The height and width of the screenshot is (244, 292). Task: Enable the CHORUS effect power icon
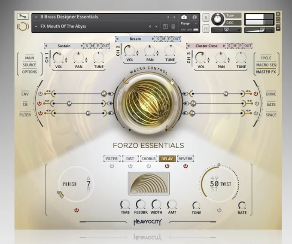click(x=149, y=166)
